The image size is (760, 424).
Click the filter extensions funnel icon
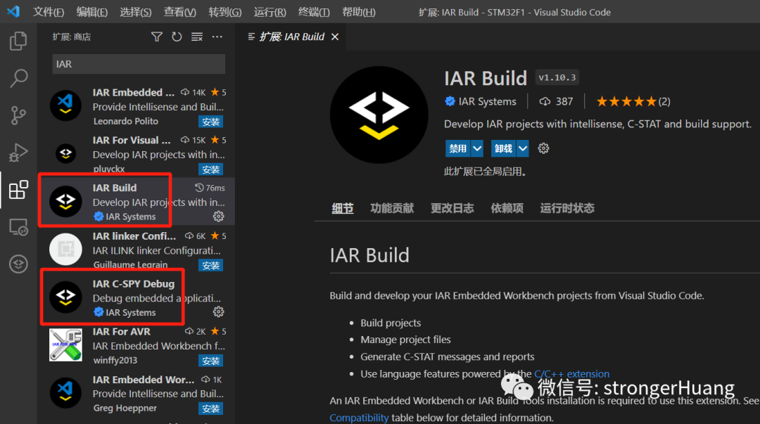point(157,37)
